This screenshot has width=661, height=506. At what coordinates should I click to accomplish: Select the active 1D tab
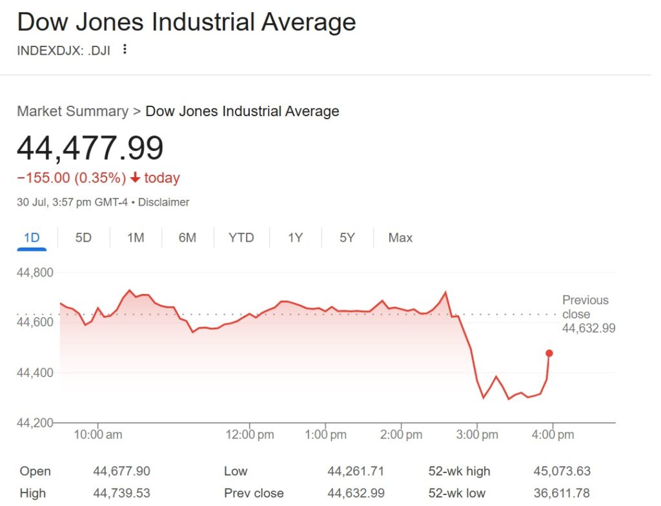pos(31,237)
